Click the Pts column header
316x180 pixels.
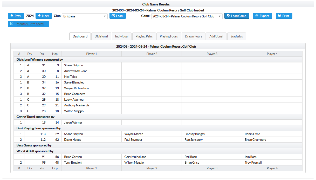(x=42, y=54)
